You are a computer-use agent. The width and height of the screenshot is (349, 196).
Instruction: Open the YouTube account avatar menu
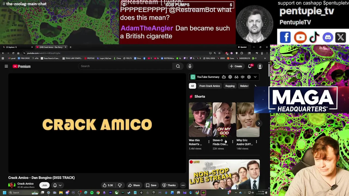tap(260, 66)
